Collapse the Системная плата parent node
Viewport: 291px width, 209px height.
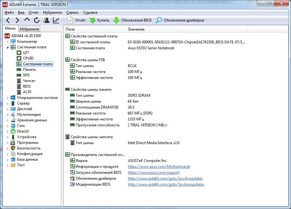[7, 47]
